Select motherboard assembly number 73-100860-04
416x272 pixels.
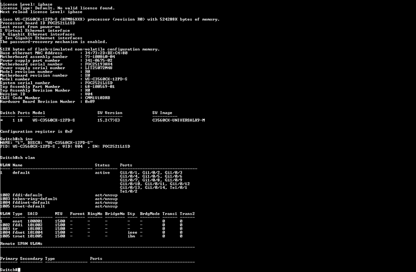click(x=100, y=57)
